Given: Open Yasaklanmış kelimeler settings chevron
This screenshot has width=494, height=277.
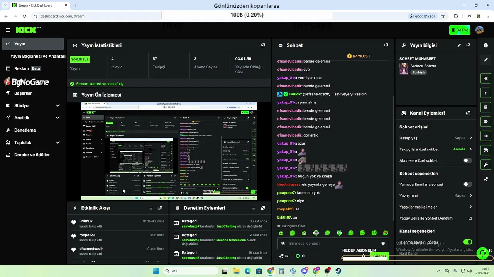Looking at the screenshot, I should (x=470, y=207).
